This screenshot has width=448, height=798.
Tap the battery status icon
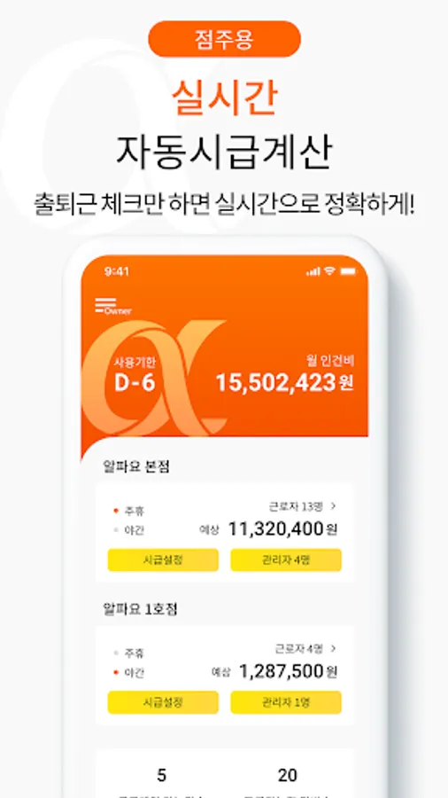coord(349,272)
